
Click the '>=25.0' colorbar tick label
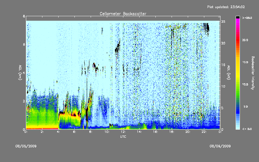coord(247,18)
